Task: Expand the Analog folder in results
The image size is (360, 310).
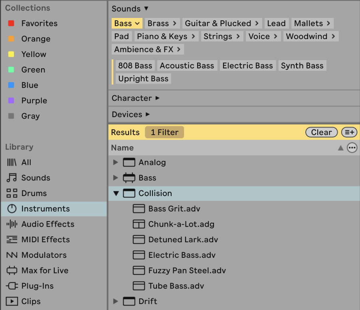Action: tap(116, 163)
